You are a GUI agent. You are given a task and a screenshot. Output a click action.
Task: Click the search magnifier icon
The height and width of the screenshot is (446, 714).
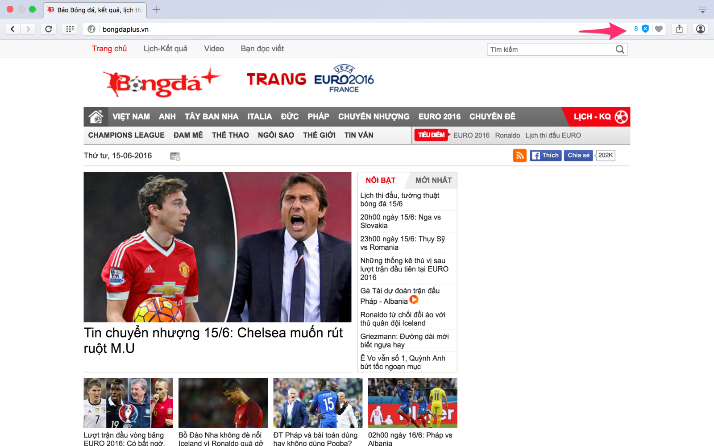pos(620,49)
